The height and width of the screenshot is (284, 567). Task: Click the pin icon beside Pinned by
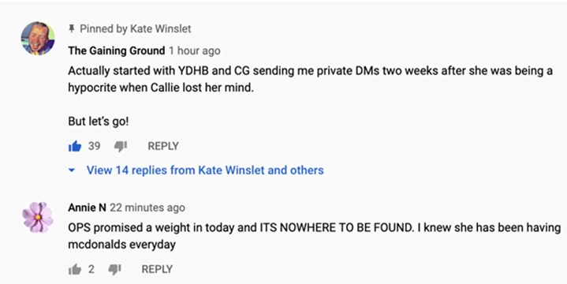[72, 28]
